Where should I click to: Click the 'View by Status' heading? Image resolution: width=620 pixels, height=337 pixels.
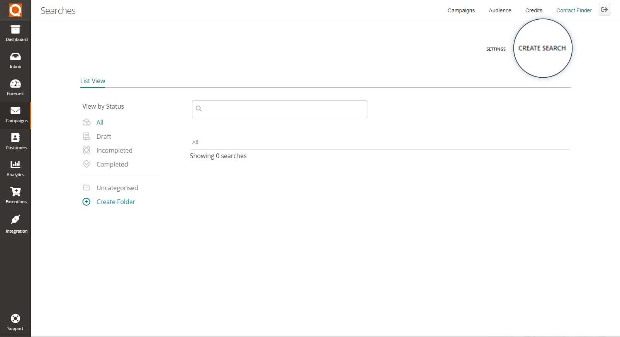(103, 106)
